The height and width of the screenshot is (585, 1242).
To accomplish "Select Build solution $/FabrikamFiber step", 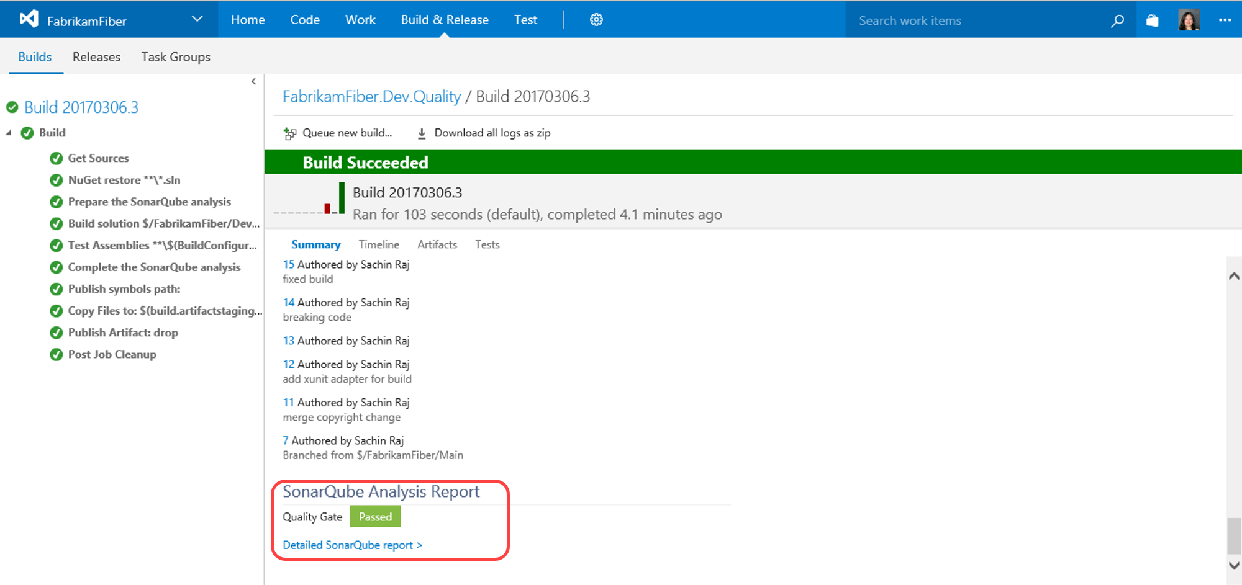I will coord(164,223).
